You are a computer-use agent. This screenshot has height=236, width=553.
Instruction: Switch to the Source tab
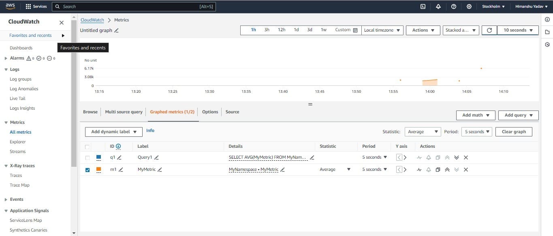pos(232,112)
